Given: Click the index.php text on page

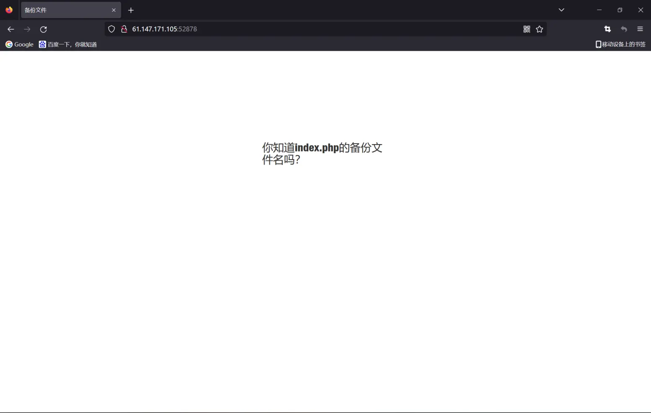Looking at the screenshot, I should coord(317,148).
